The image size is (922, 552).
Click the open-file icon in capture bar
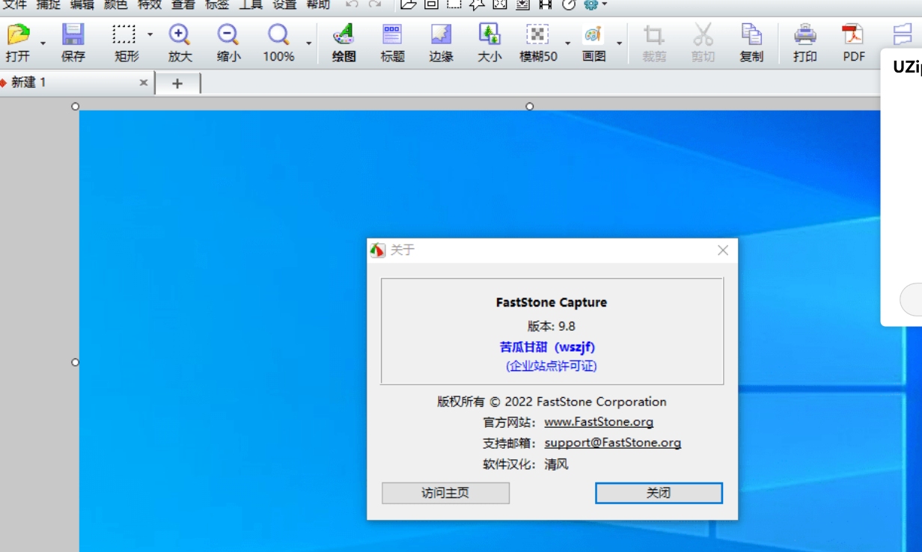point(408,4)
